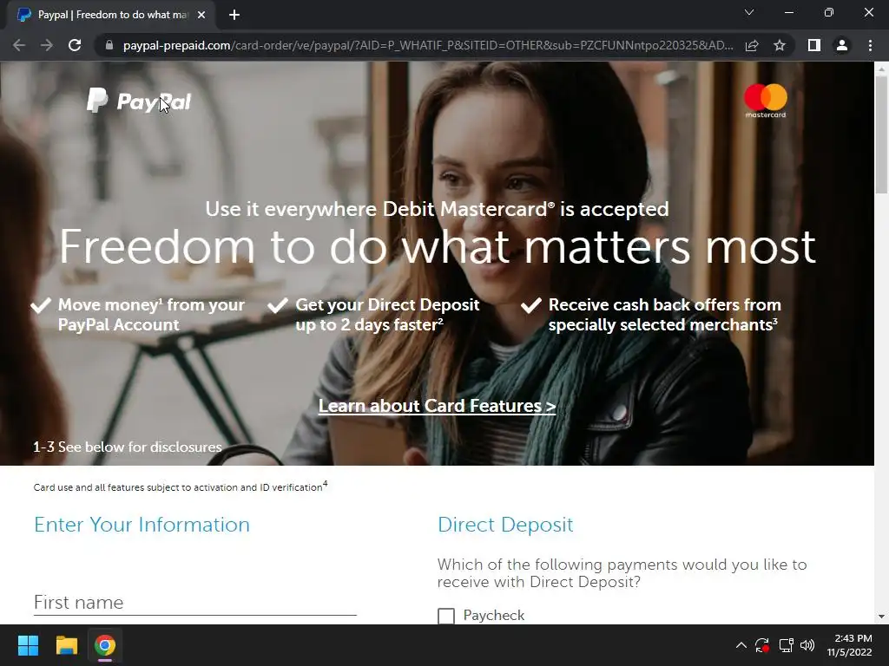
Task: Click the volume icon in system tray
Action: click(x=807, y=645)
